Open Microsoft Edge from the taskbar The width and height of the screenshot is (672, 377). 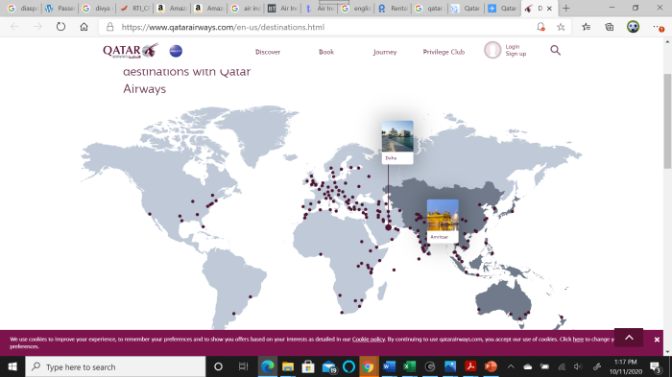(268, 366)
